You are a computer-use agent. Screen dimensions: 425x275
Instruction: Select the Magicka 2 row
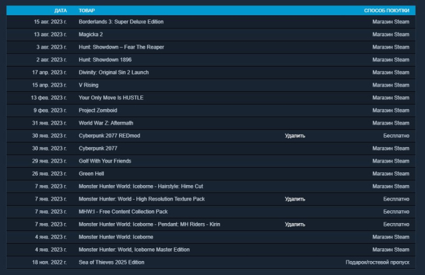point(90,35)
